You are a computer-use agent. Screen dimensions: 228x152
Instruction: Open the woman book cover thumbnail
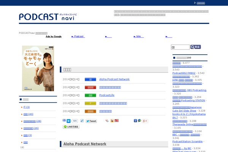pos(38,68)
